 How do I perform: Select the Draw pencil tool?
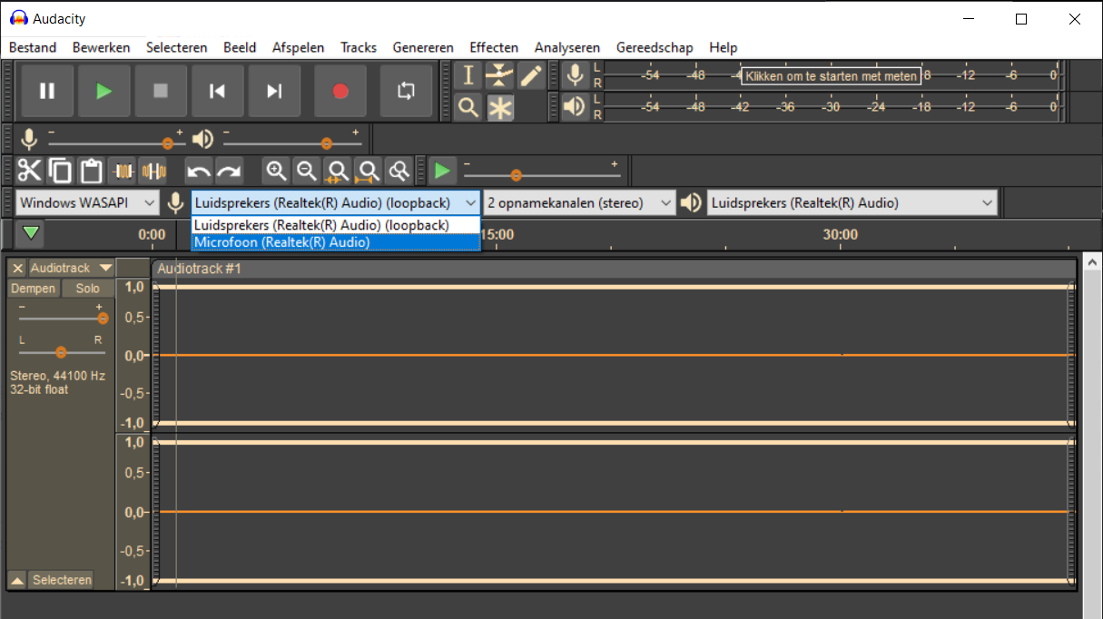click(531, 76)
